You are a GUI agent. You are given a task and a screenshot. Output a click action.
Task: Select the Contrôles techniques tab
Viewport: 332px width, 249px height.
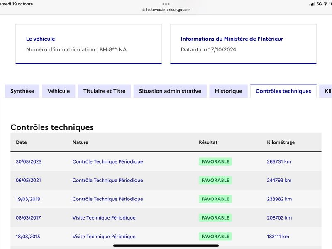pyautogui.click(x=283, y=91)
